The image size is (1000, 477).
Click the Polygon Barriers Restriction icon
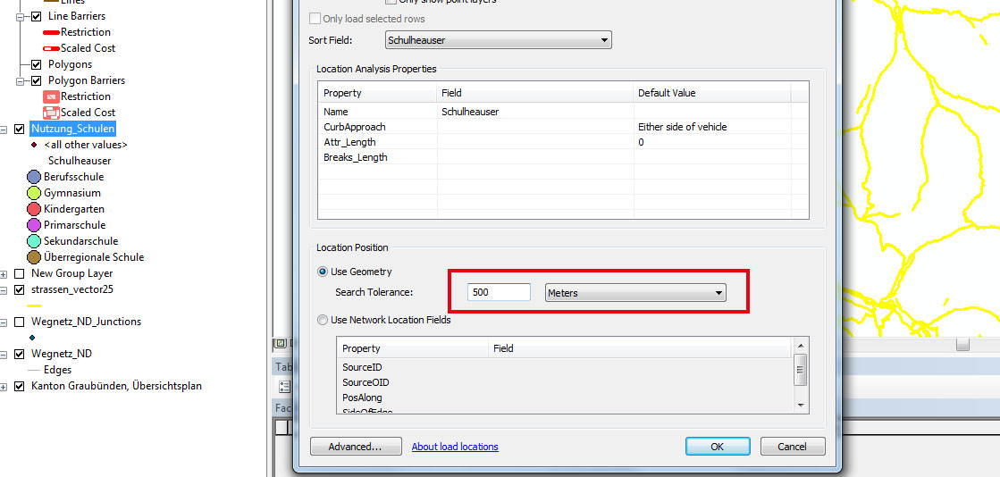coord(51,96)
